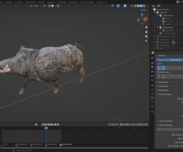Open the shading options dropdown arrow
Screen dimensions: 183x152
[x=147, y=6]
